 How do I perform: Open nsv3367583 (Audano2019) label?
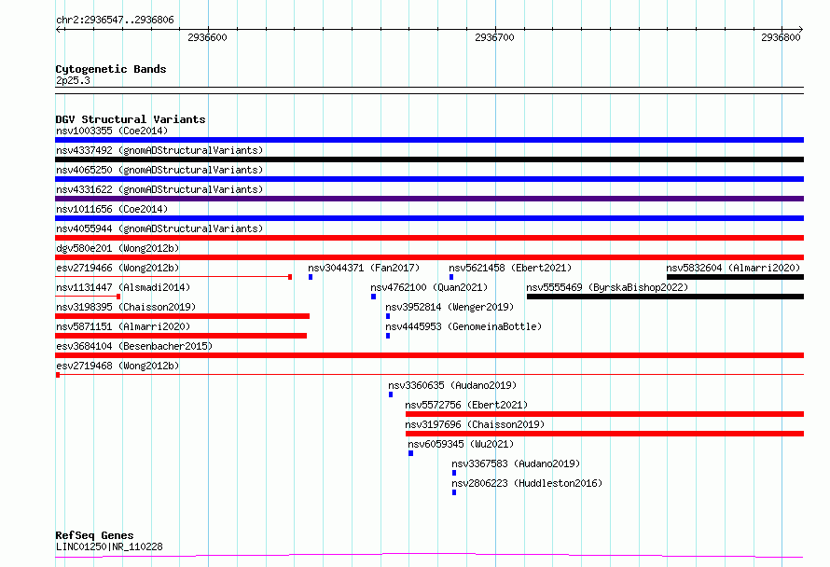pos(516,463)
